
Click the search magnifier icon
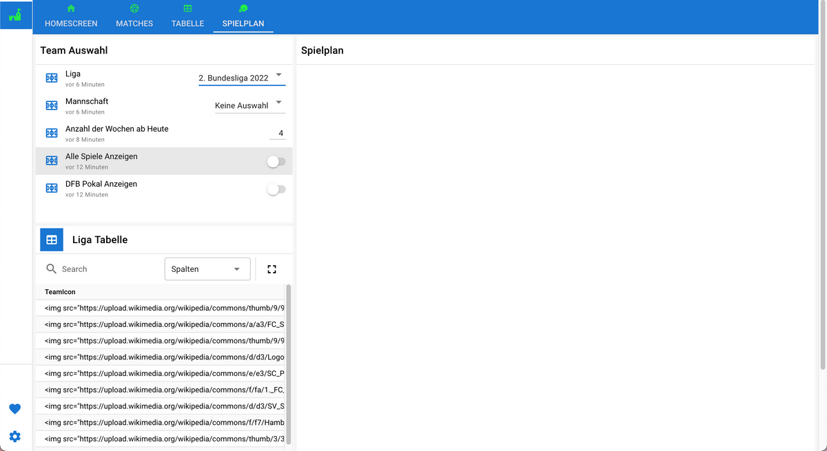(x=51, y=269)
